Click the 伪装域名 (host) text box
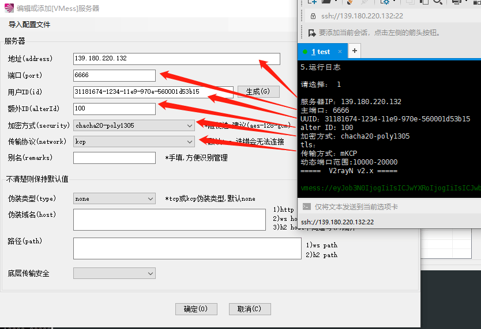 (x=169, y=219)
